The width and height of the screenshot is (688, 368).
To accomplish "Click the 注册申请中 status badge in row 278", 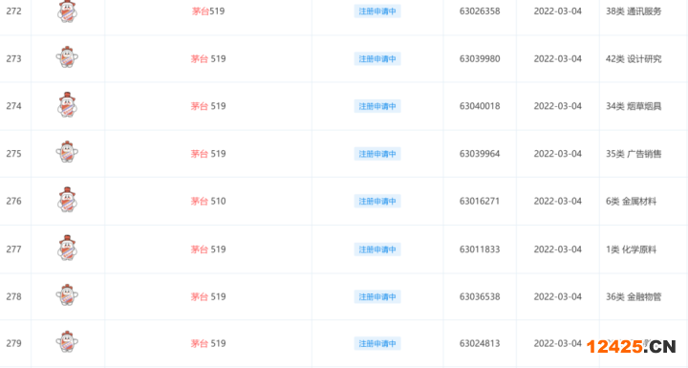I will [x=377, y=297].
